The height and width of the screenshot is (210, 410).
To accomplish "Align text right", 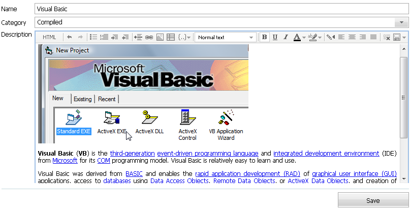I will [363, 37].
